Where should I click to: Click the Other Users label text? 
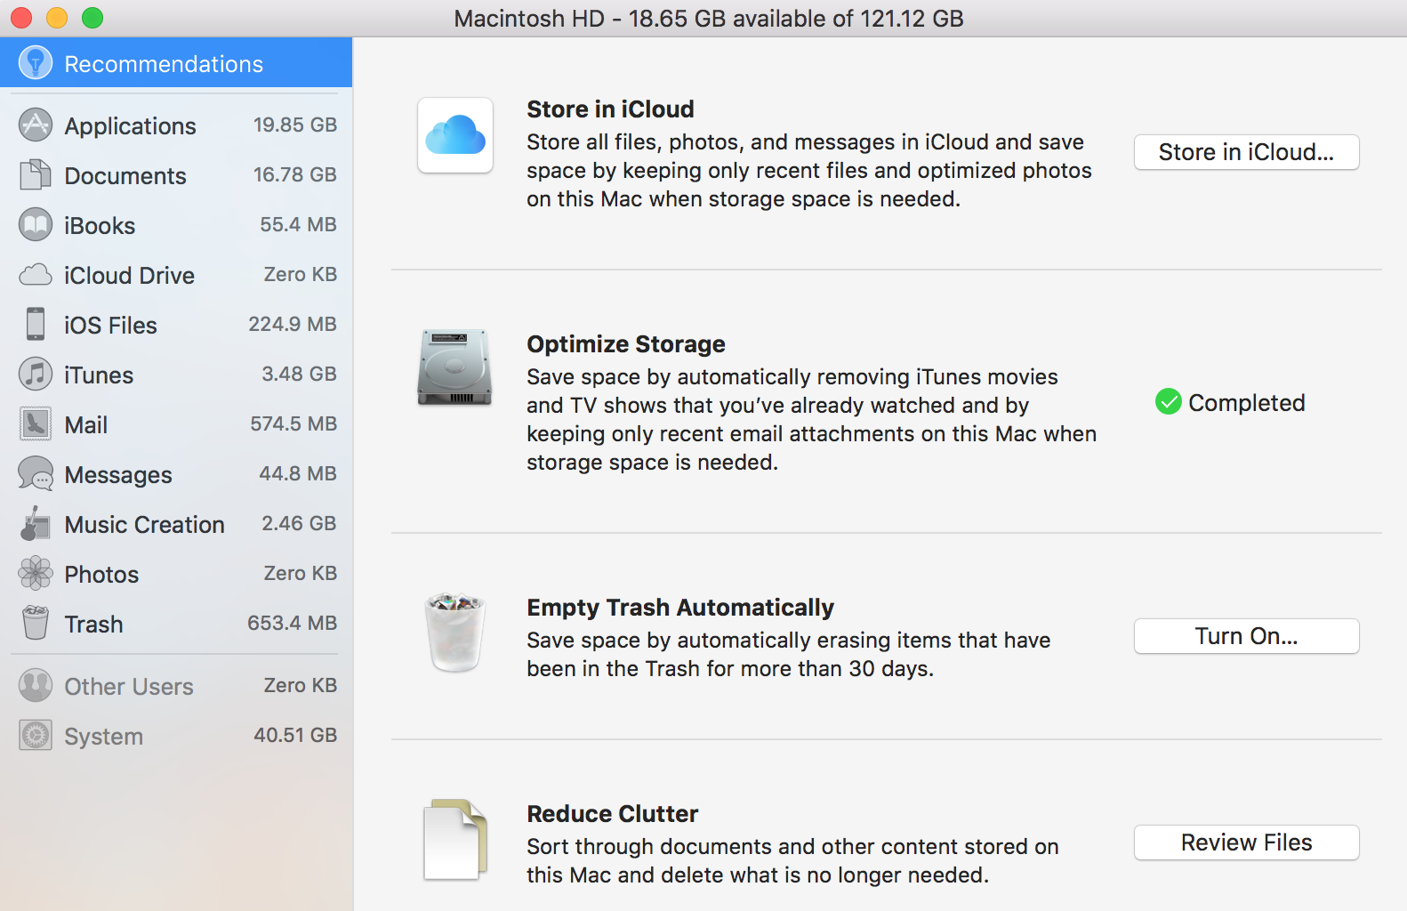coord(129,686)
